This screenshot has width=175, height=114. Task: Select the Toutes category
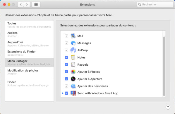tap(29, 25)
